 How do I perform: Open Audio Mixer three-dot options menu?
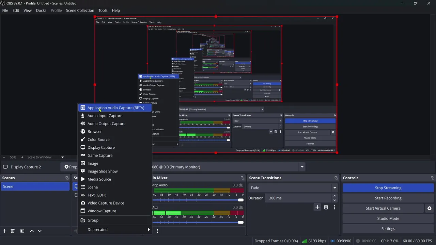pyautogui.click(x=157, y=231)
